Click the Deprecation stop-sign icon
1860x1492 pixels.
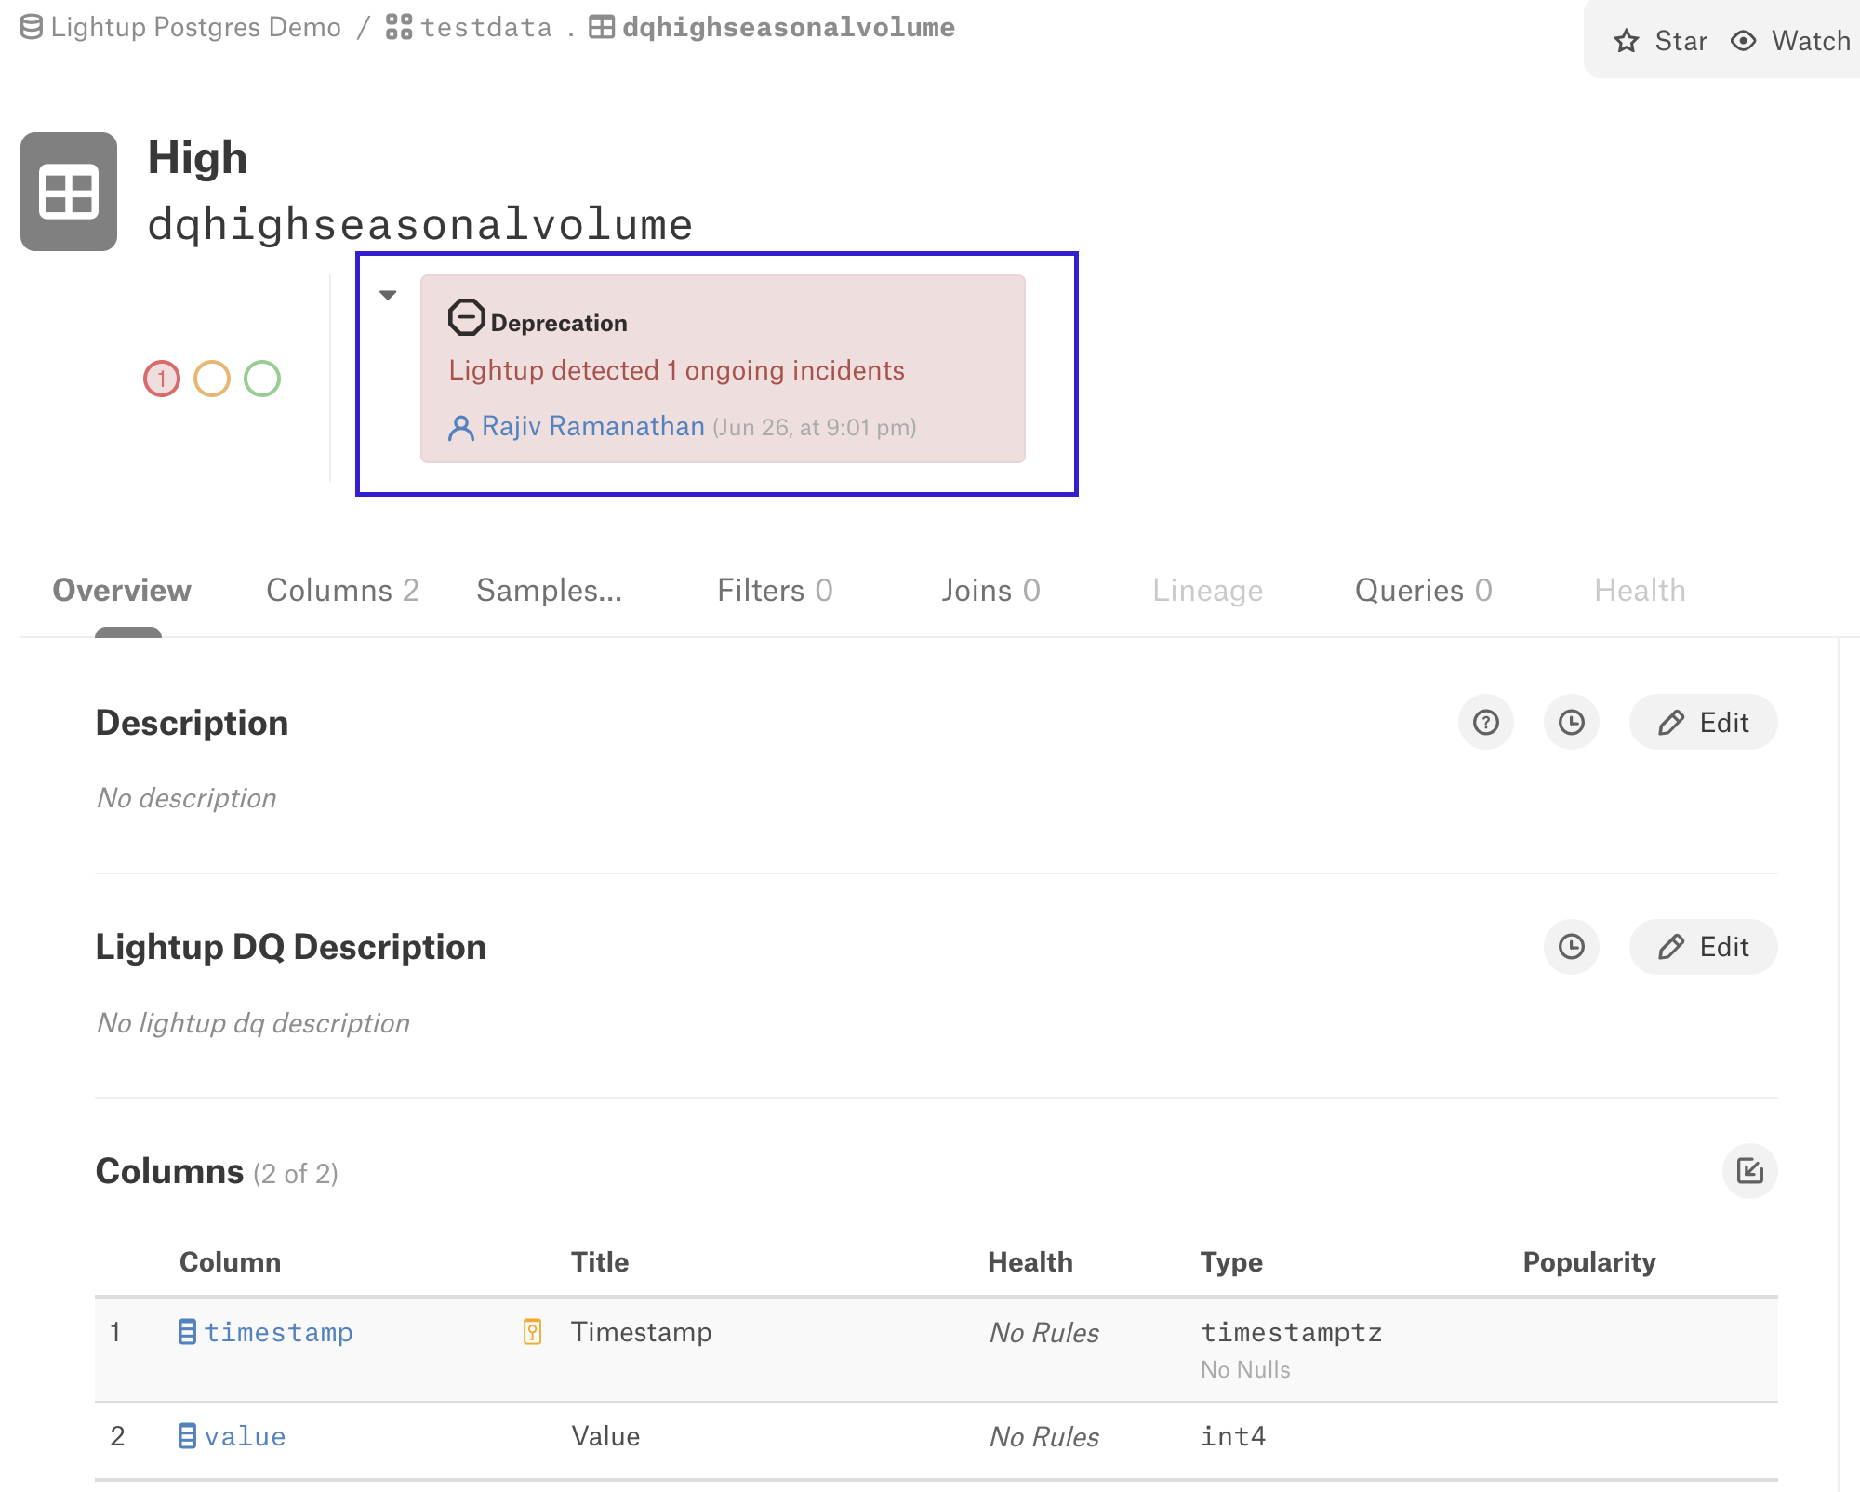pos(466,318)
